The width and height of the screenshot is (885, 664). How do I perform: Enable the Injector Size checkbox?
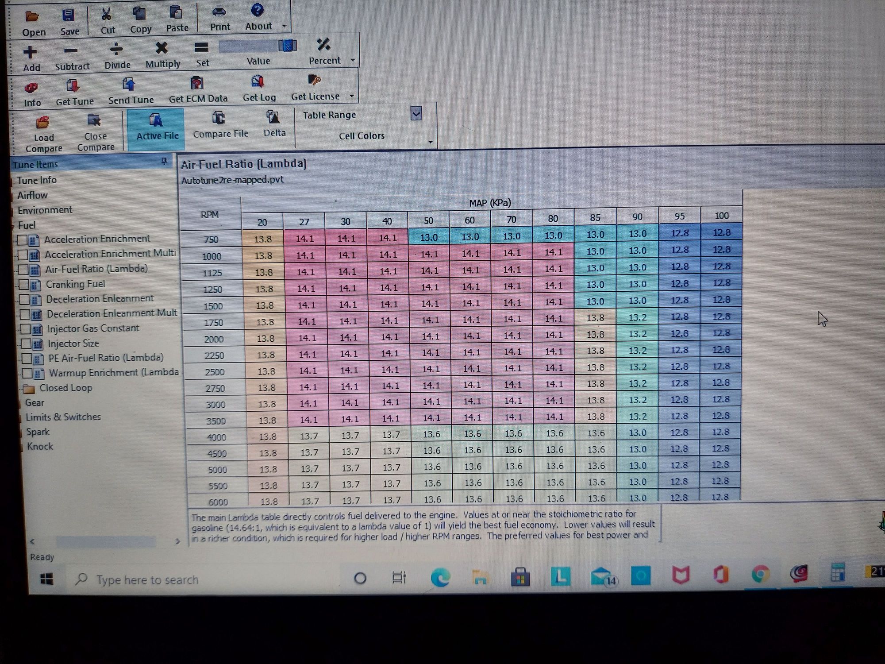click(x=26, y=344)
